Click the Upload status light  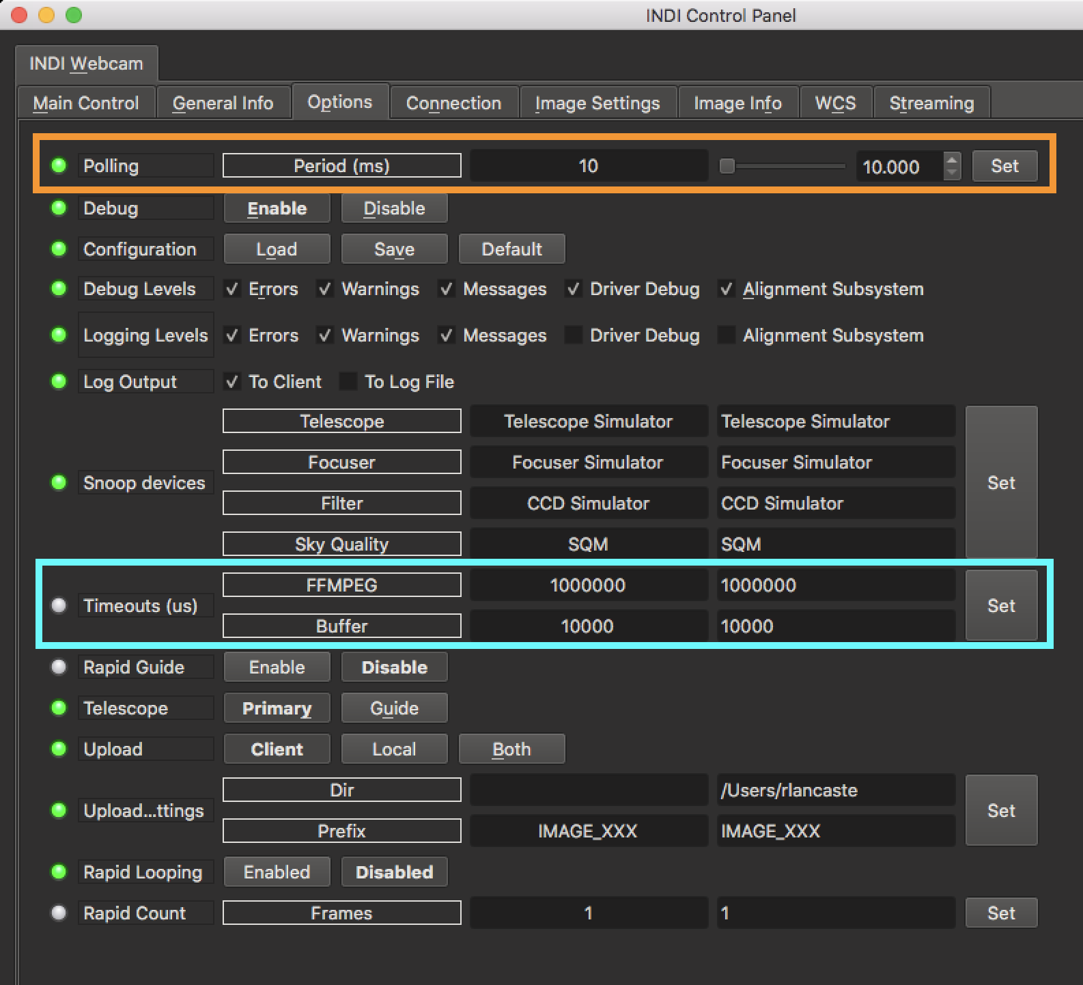click(59, 749)
